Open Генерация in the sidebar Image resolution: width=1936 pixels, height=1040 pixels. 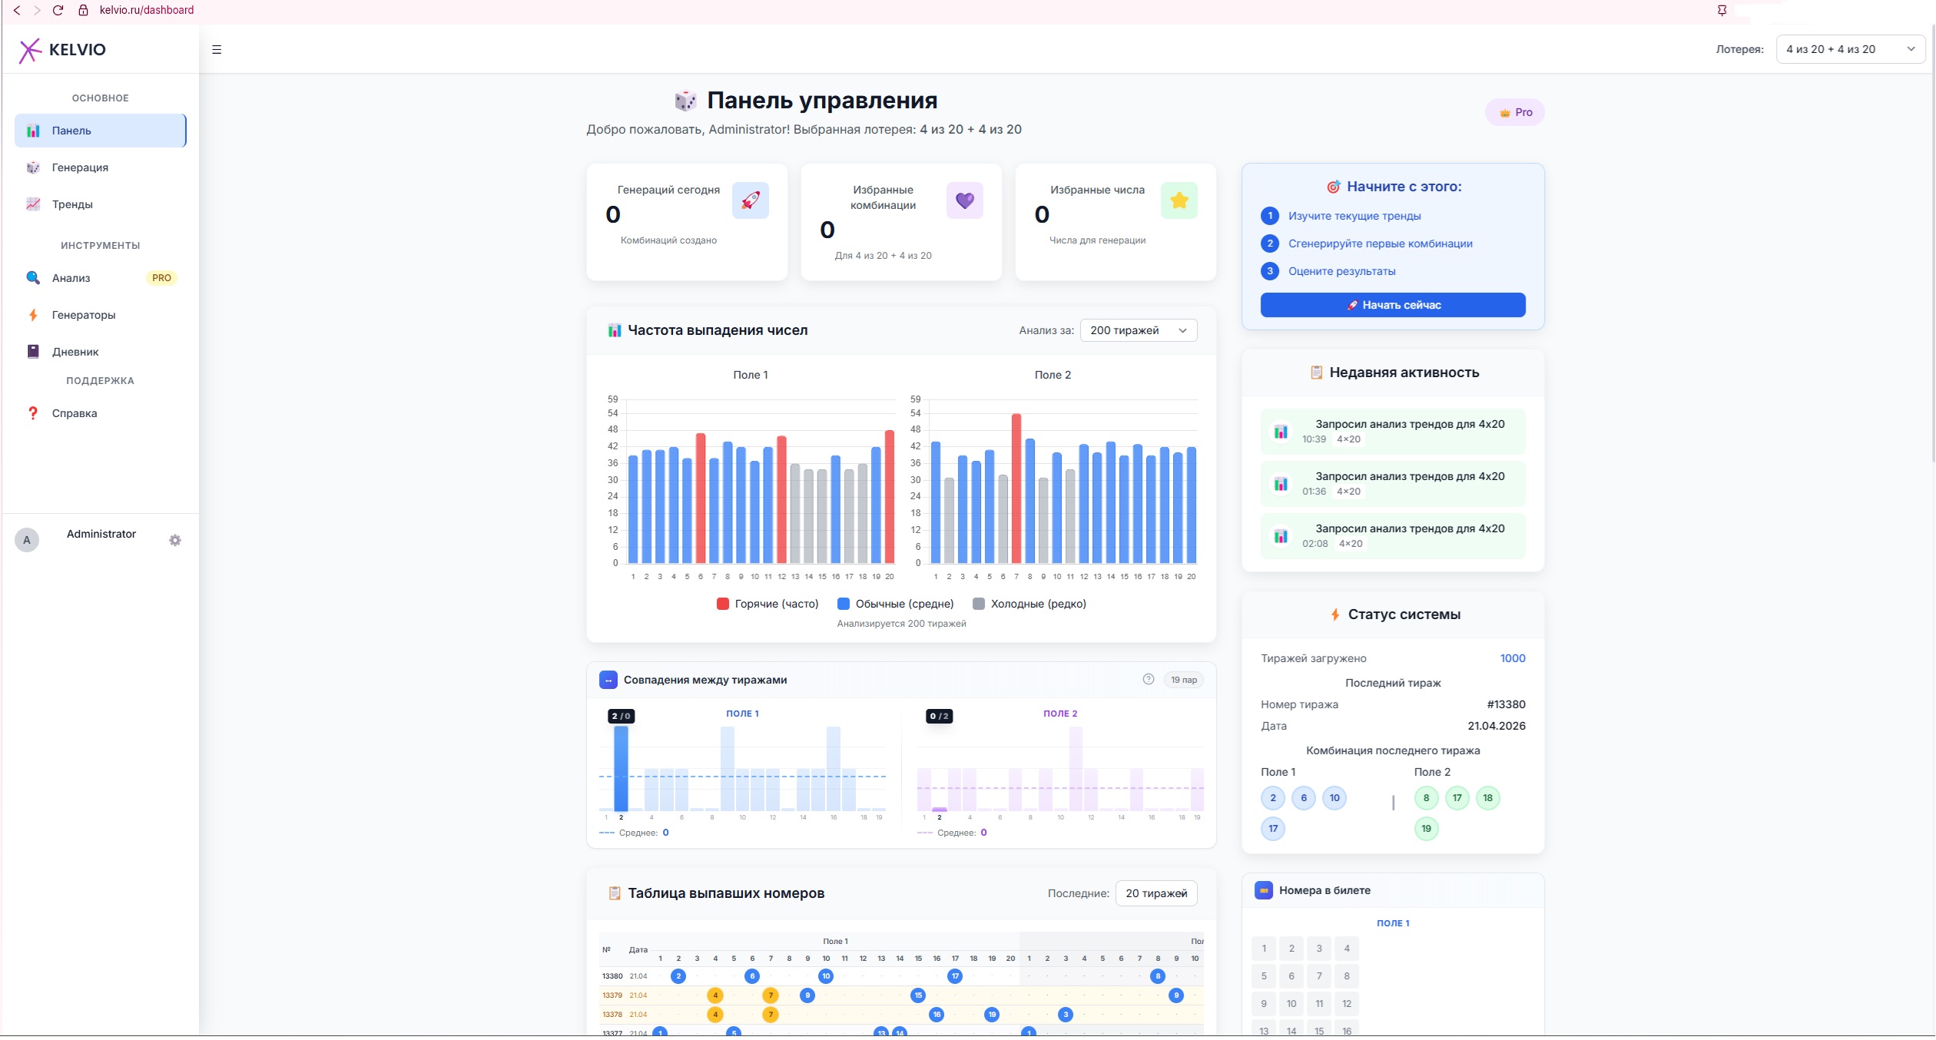point(80,167)
